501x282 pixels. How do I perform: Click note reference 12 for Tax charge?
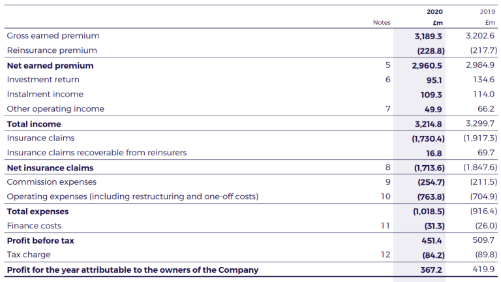coord(386,255)
